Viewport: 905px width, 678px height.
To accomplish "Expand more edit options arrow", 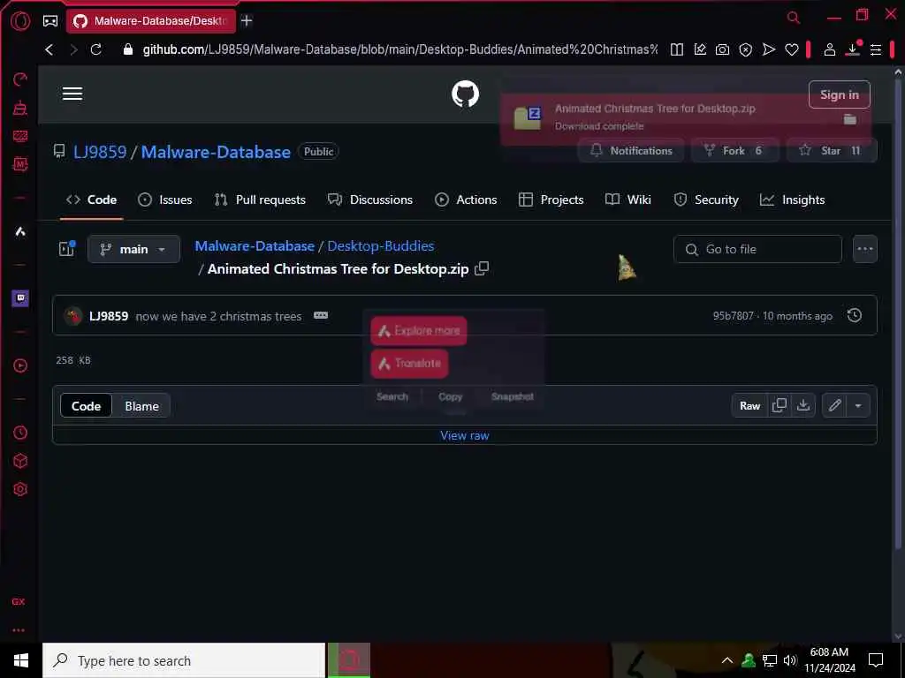I will click(858, 405).
